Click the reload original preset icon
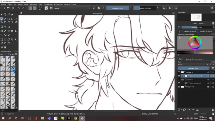Viewport: 215px width, 121px height. [x=103, y=8]
